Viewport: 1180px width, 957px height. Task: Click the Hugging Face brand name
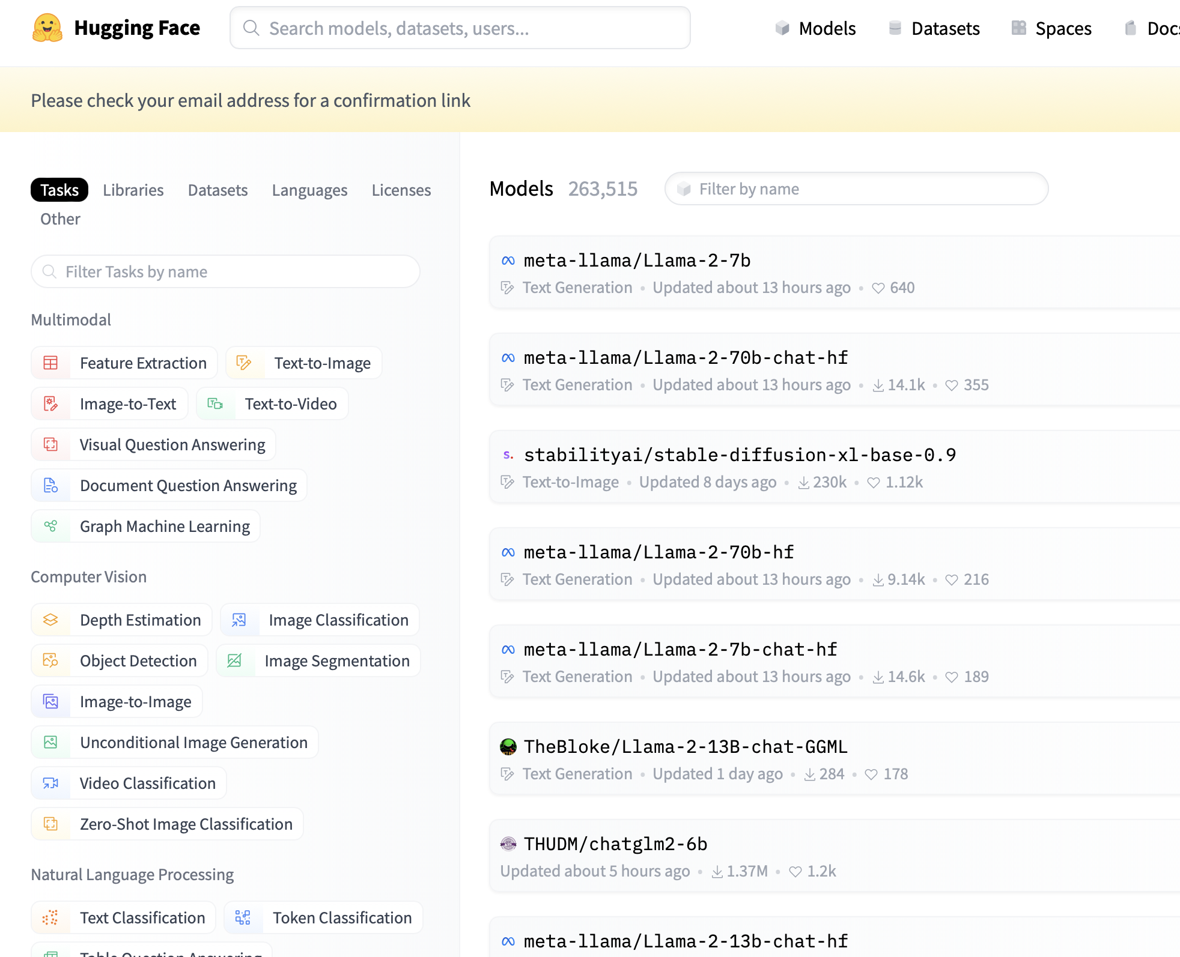tap(137, 28)
